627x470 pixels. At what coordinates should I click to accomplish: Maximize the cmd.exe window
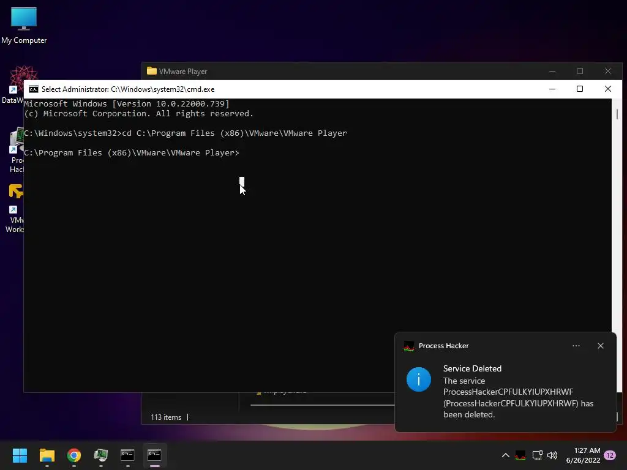click(x=580, y=89)
